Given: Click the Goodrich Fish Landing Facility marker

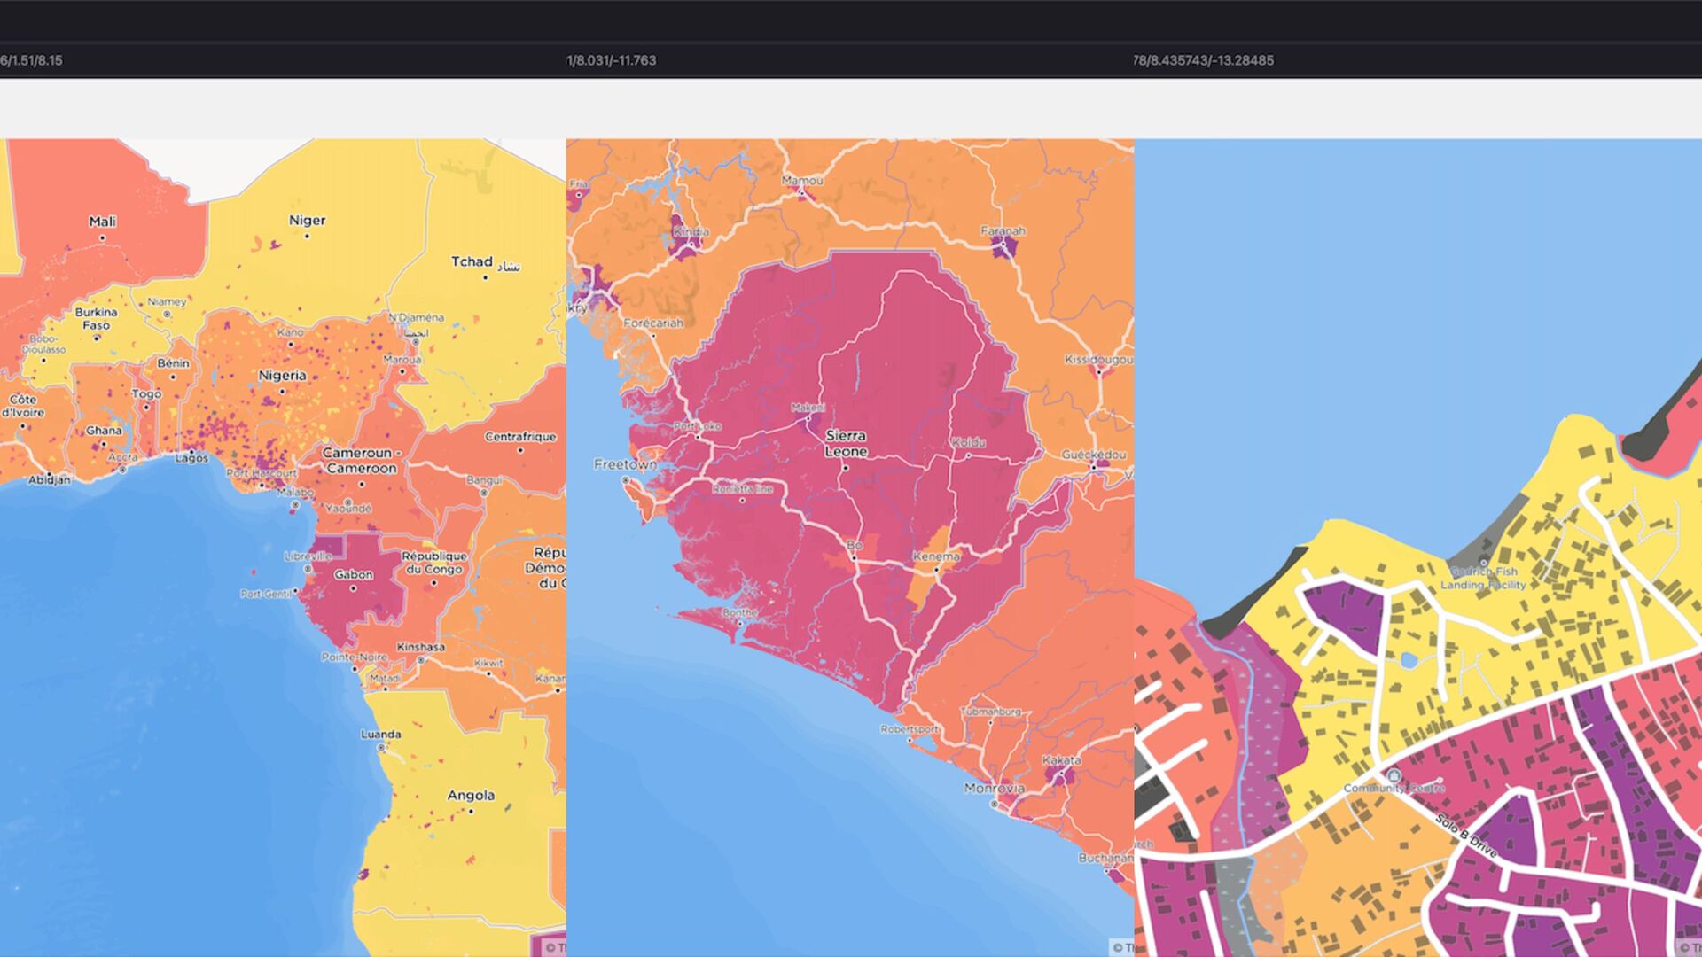Looking at the screenshot, I should pyautogui.click(x=1483, y=562).
